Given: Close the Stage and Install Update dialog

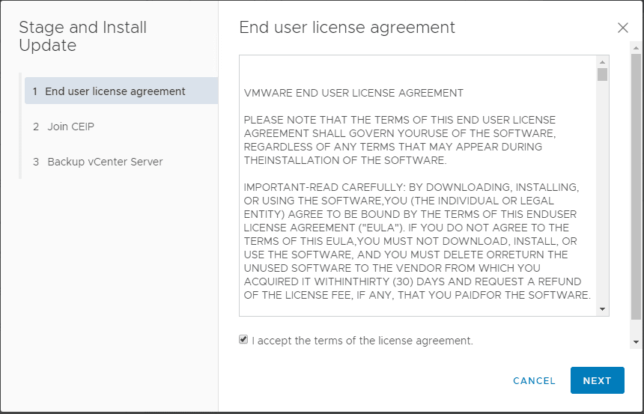Looking at the screenshot, I should 622,28.
